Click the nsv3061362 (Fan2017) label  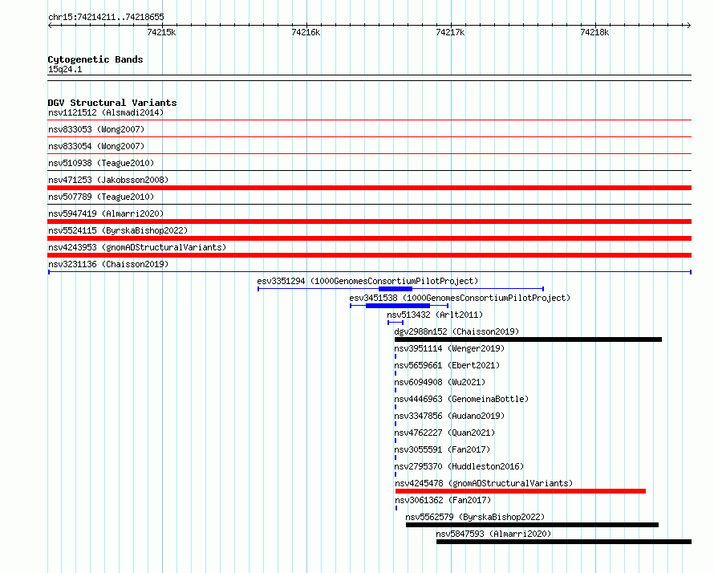(443, 500)
